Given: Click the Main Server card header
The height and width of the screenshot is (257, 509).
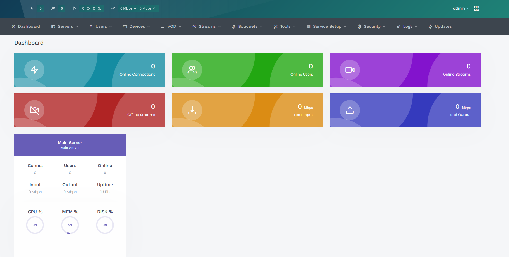Looking at the screenshot, I should pos(70,145).
